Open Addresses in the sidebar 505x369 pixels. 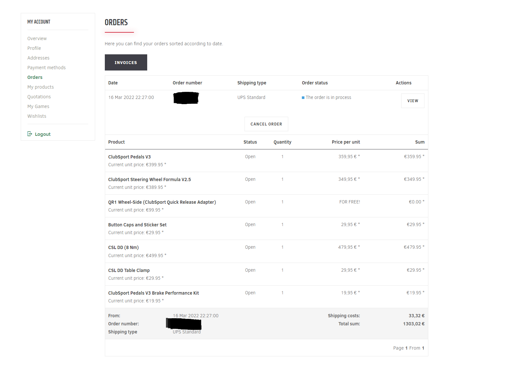click(x=38, y=58)
